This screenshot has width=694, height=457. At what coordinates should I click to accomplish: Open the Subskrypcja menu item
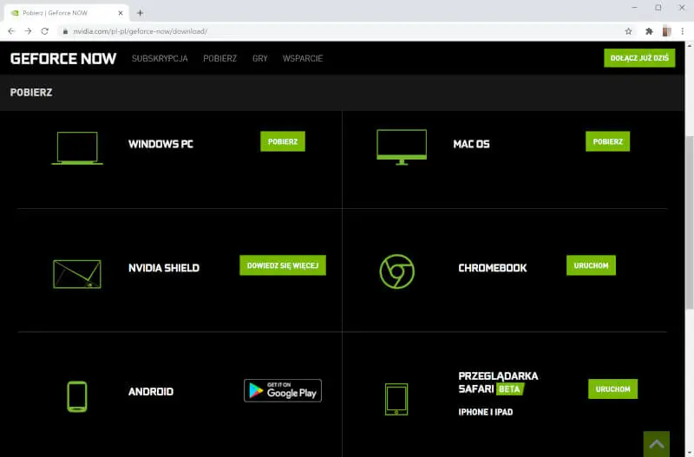tap(160, 58)
